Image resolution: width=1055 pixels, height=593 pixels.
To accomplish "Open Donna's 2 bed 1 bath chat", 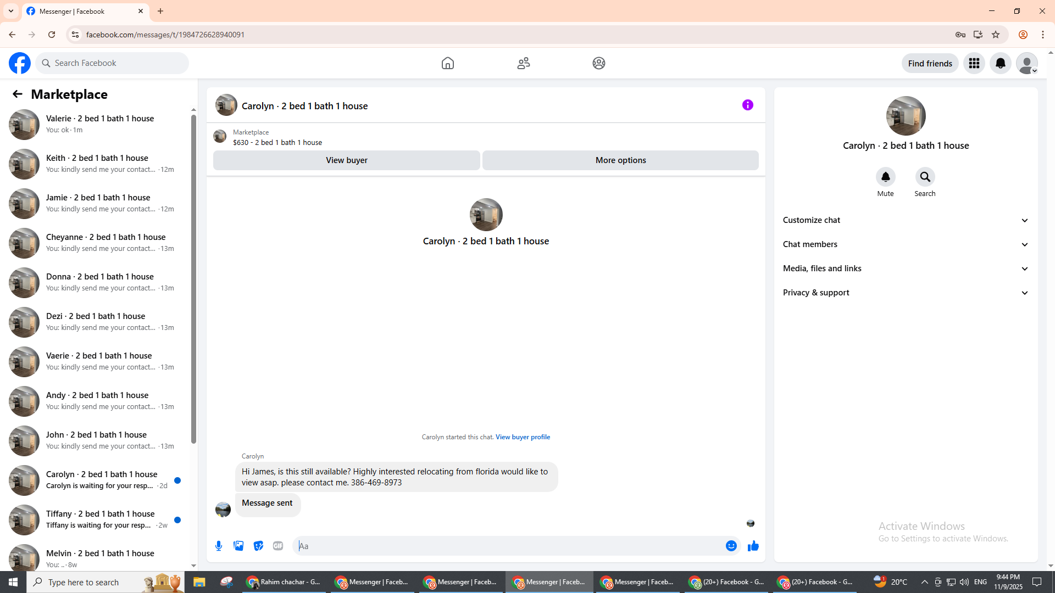I will coord(96,283).
